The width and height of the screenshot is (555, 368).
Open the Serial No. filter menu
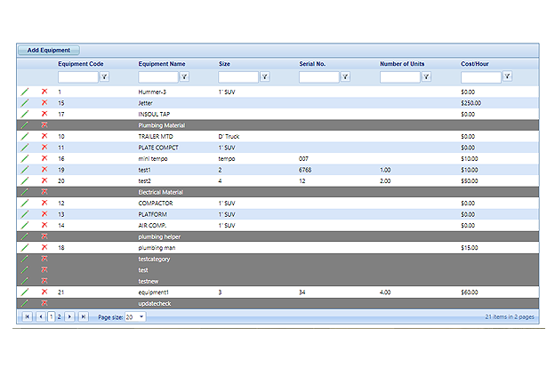click(x=346, y=77)
